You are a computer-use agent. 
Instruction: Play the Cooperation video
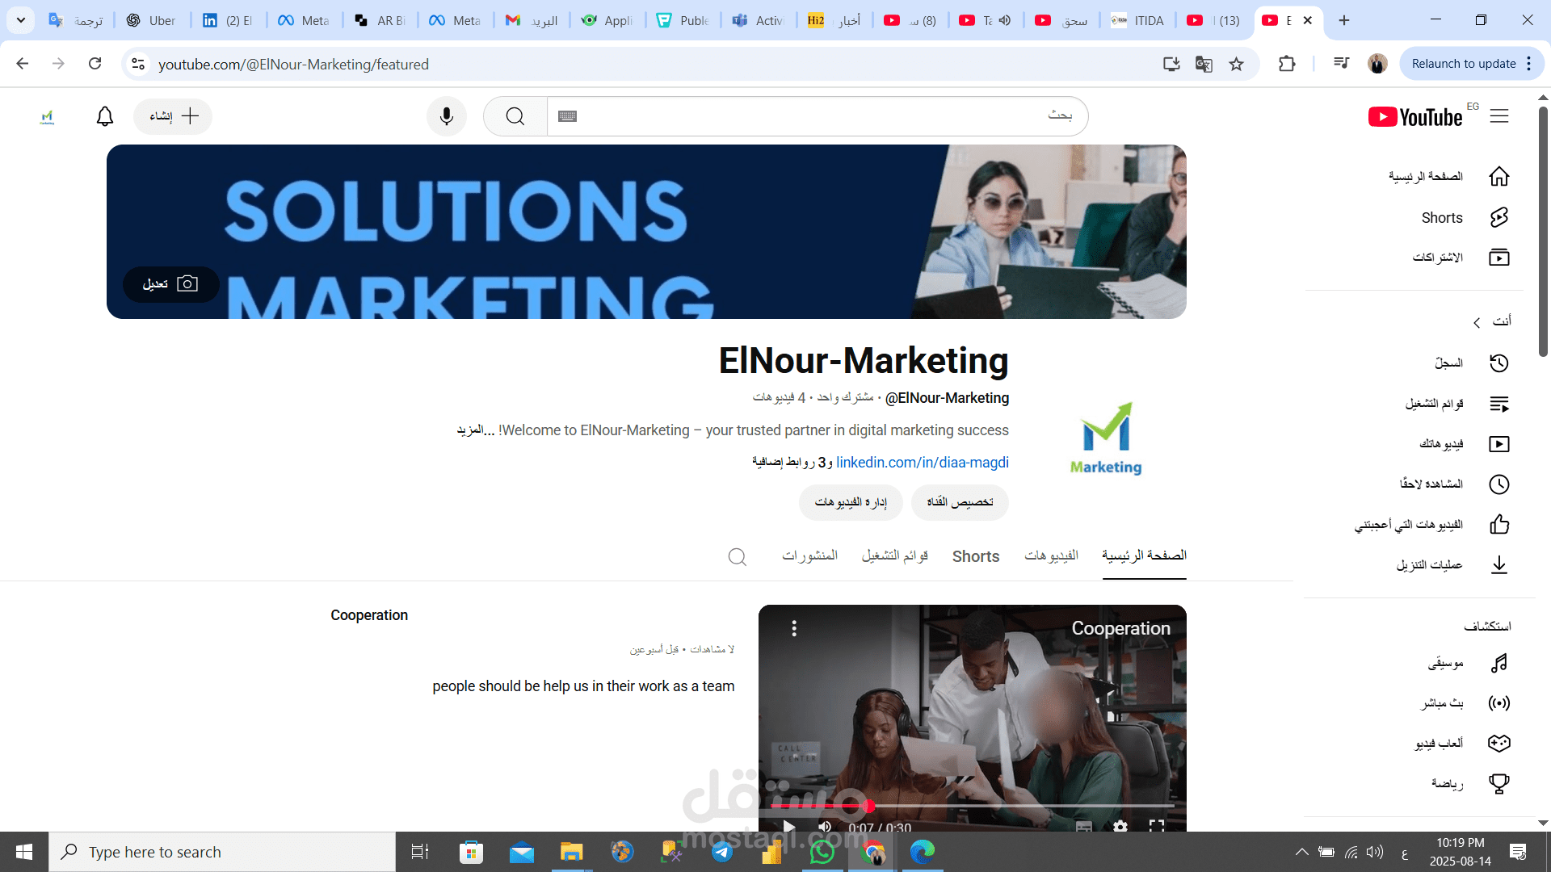pyautogui.click(x=789, y=827)
